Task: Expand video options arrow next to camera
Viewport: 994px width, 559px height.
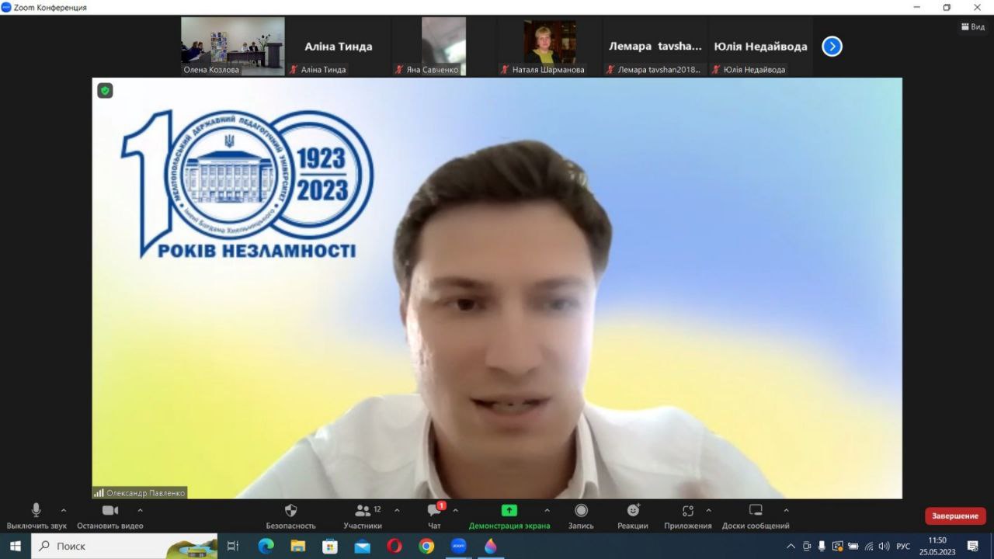Action: [x=140, y=510]
